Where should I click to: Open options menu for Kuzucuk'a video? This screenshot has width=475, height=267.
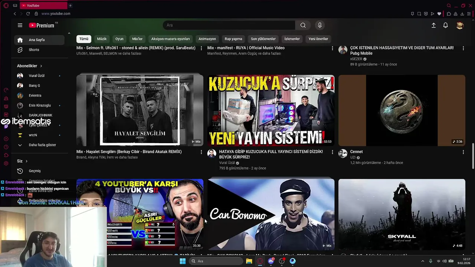click(x=332, y=152)
